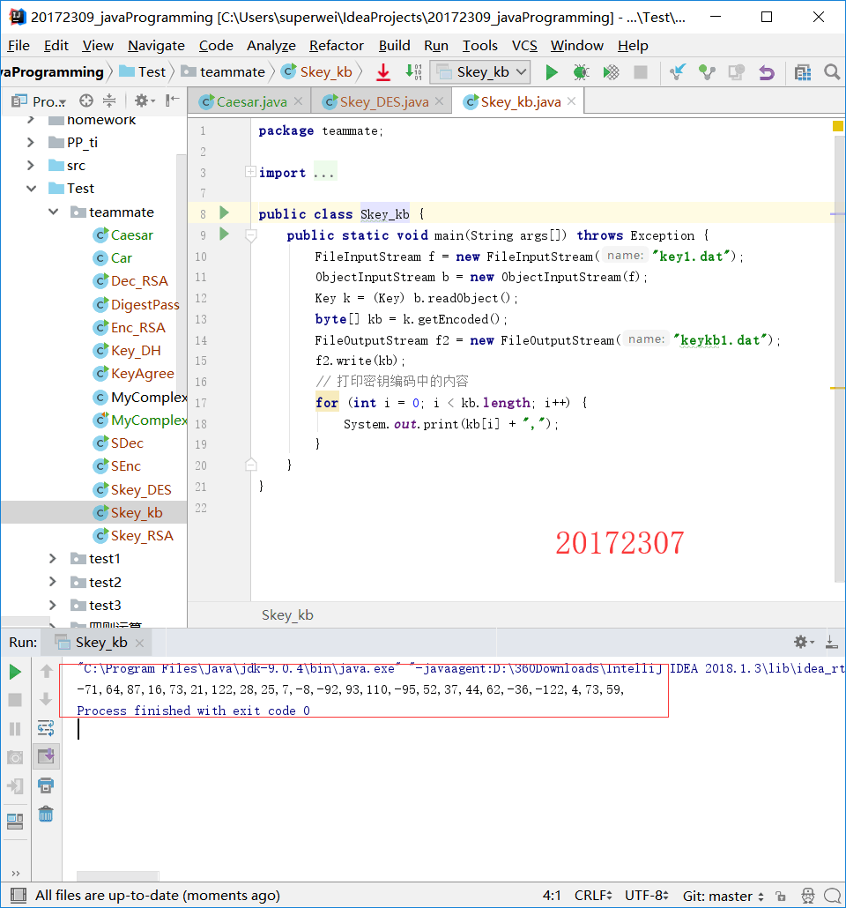Viewport: 846px width, 908px height.
Task: Close the Skey_kb.java editor tab
Action: click(x=572, y=101)
